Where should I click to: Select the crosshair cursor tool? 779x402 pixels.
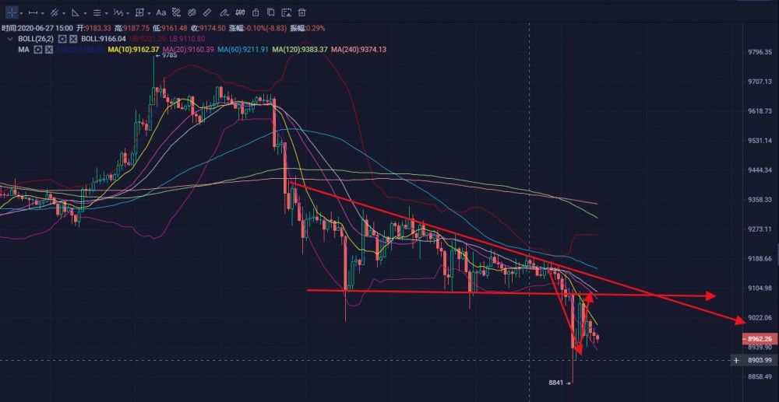coord(11,12)
